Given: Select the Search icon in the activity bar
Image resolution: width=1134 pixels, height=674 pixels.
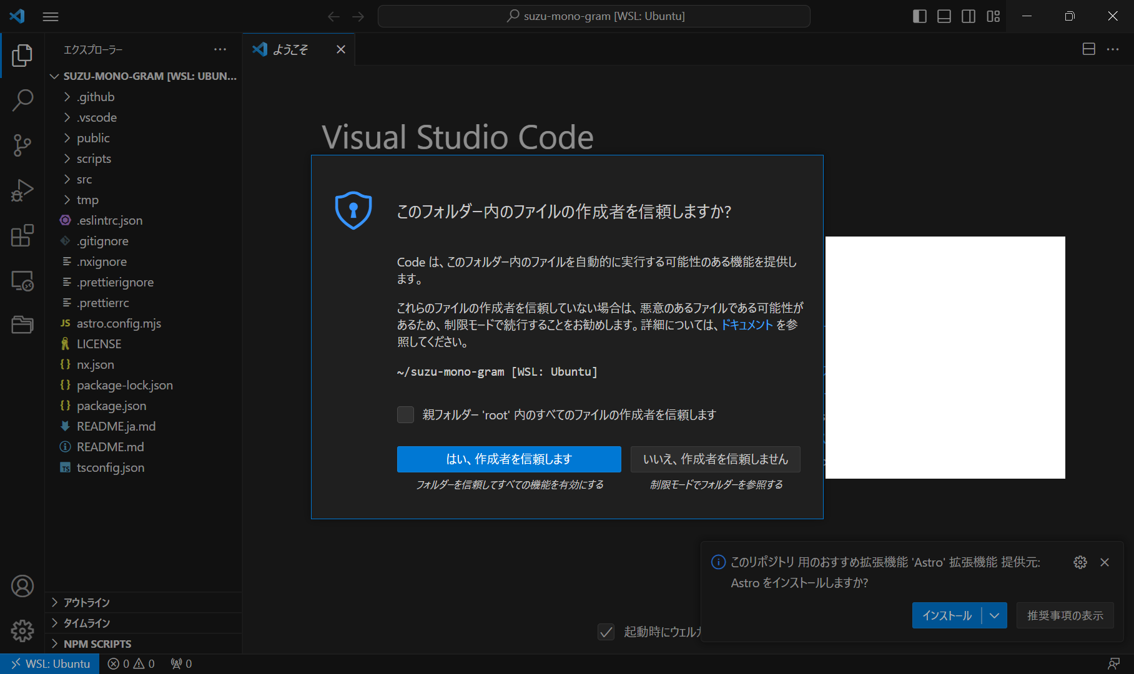Looking at the screenshot, I should [22, 100].
